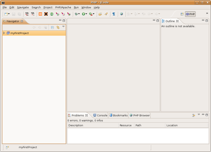Viewport: 211px width, 152px height.
Task: Click the open folder icon in toolbar
Action: coord(100,14)
